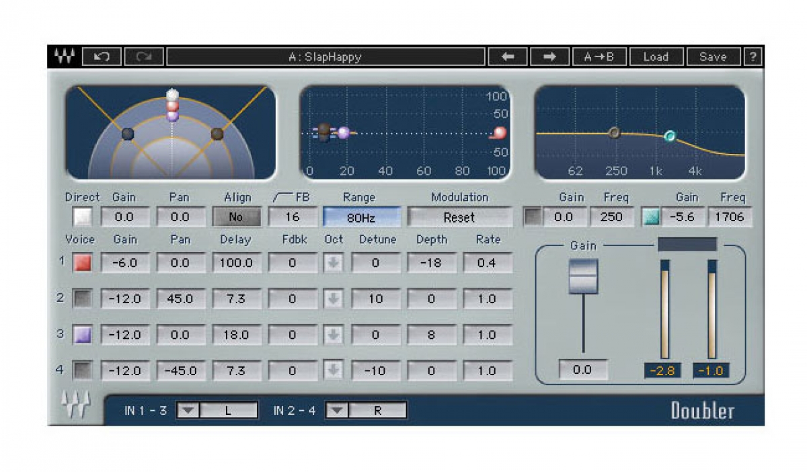The image size is (807, 472).
Task: Enable Voice 2 button
Action: coord(82,298)
